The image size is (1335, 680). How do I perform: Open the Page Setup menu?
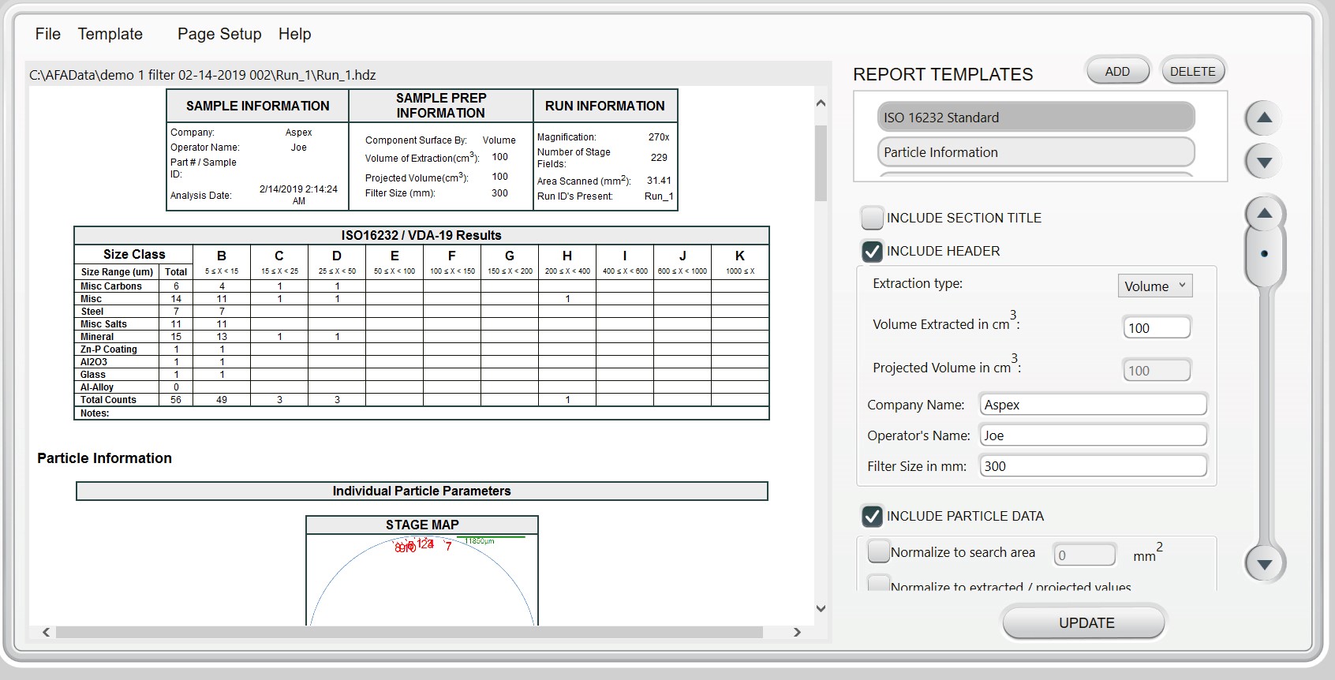click(219, 34)
